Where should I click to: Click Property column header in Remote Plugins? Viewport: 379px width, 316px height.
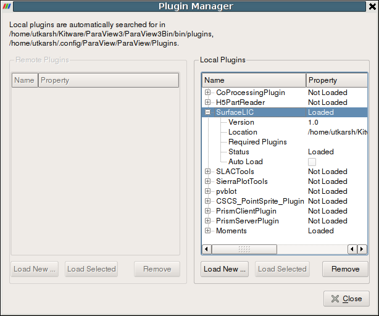(x=109, y=80)
